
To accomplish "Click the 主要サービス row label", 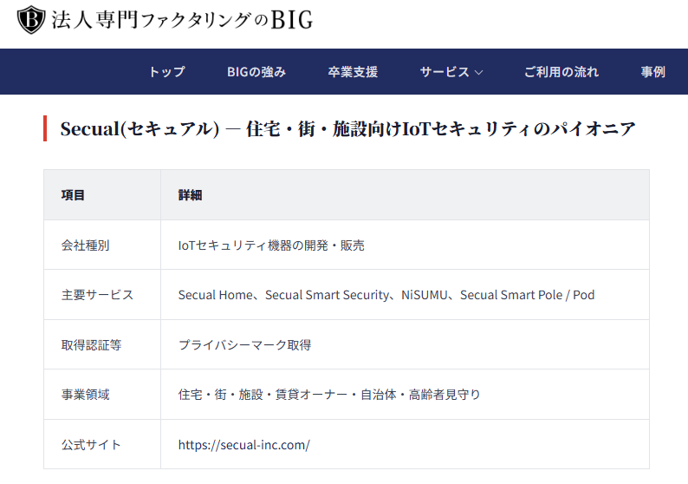I will click(x=97, y=295).
